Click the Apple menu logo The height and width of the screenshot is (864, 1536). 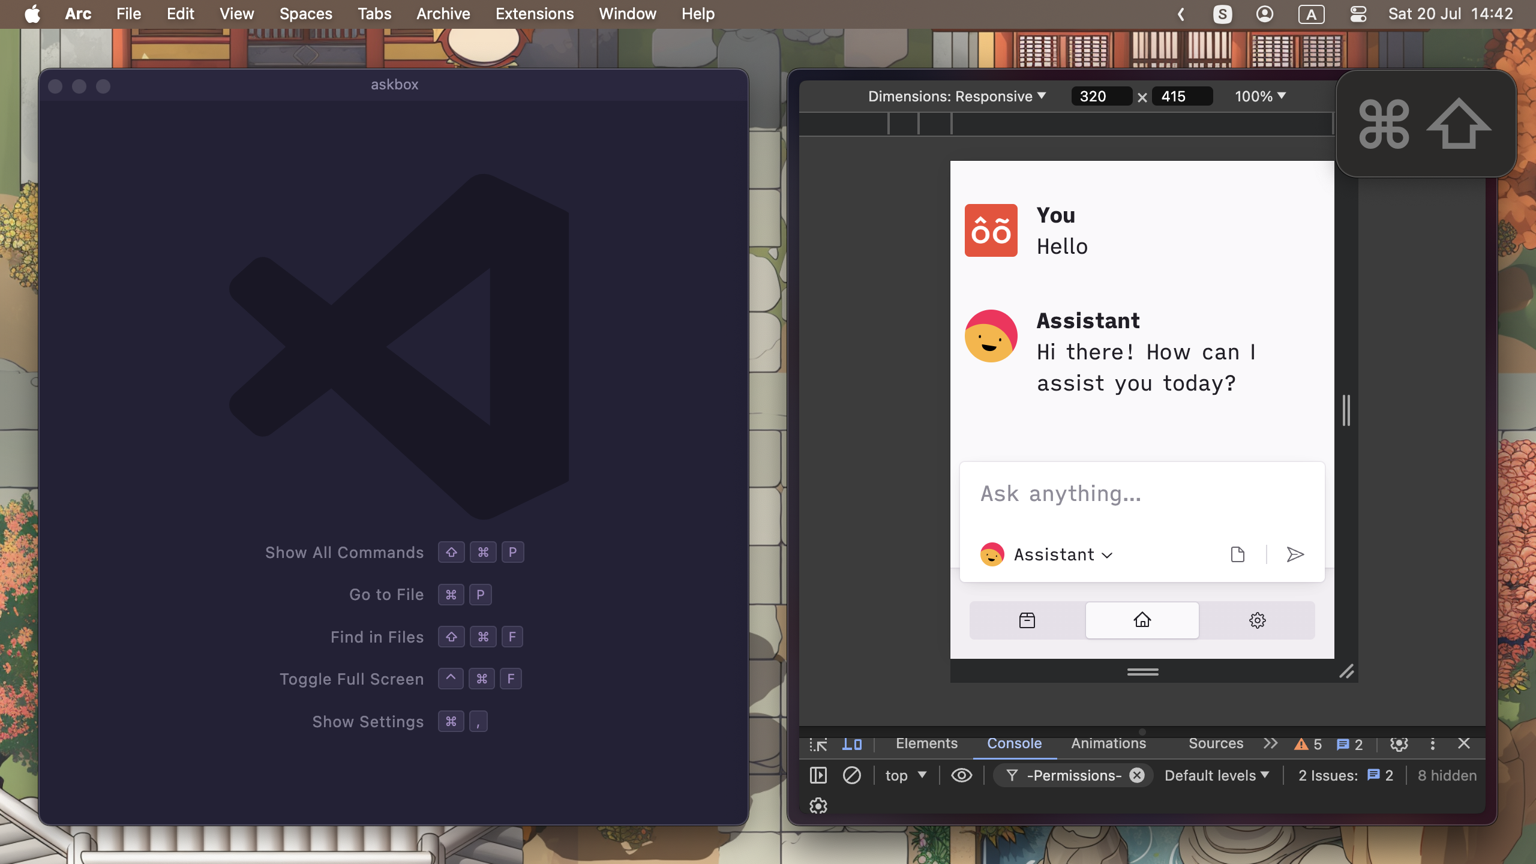click(x=32, y=14)
